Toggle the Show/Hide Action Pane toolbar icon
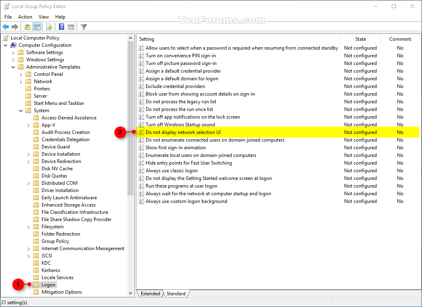Image resolution: width=422 pixels, height=307 pixels. click(71, 27)
